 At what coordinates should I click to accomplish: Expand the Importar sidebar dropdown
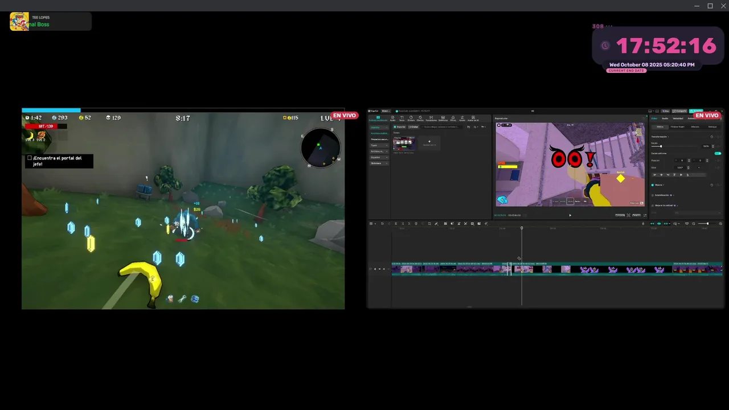[x=379, y=128]
